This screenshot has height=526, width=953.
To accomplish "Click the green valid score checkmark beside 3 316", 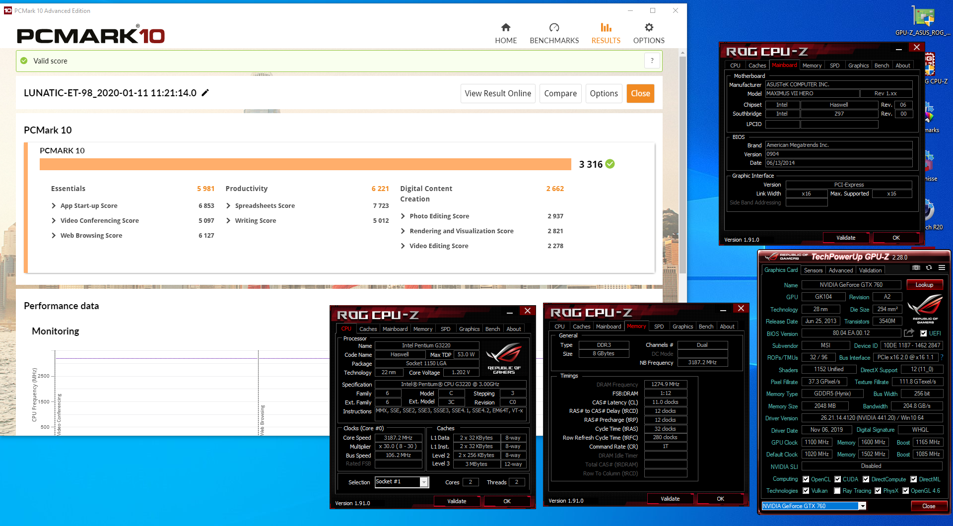I will 610,164.
